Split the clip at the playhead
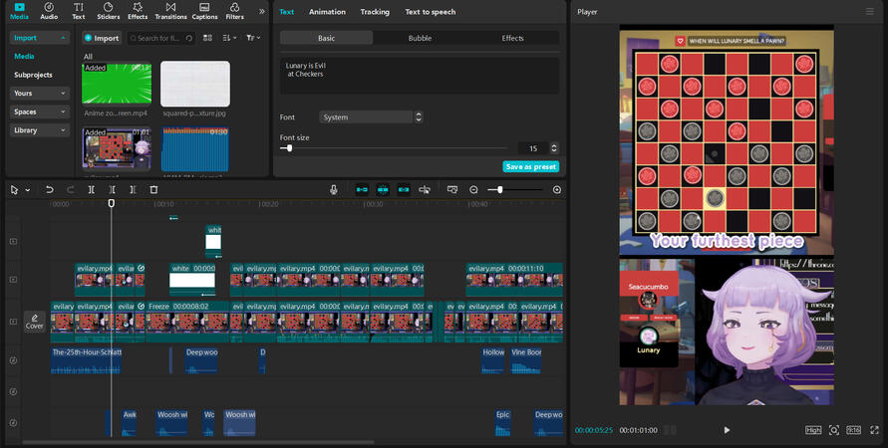 pos(91,189)
